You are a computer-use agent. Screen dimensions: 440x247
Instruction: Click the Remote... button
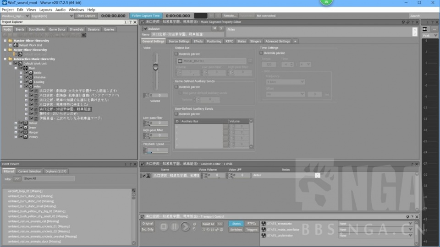tap(230, 16)
